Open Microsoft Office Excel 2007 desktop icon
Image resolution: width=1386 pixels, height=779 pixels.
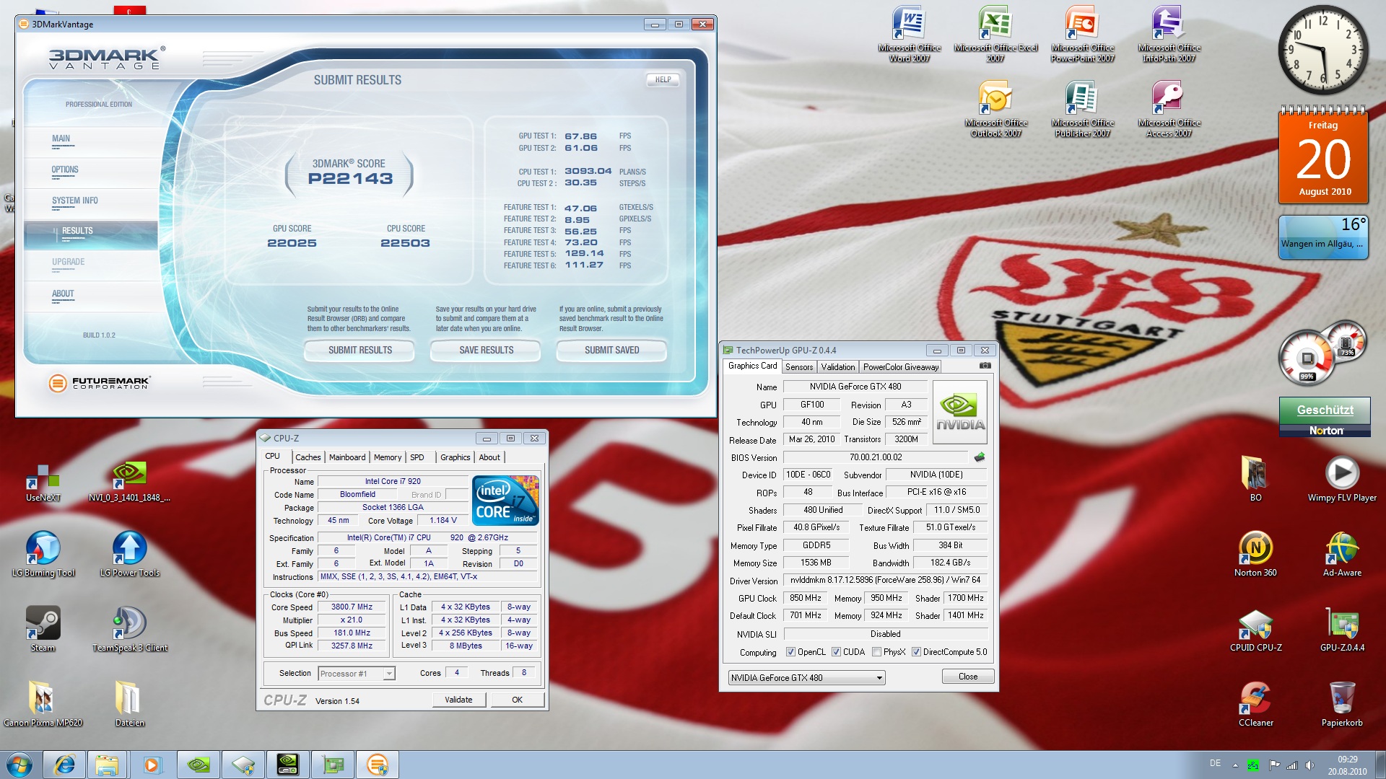pyautogui.click(x=995, y=35)
